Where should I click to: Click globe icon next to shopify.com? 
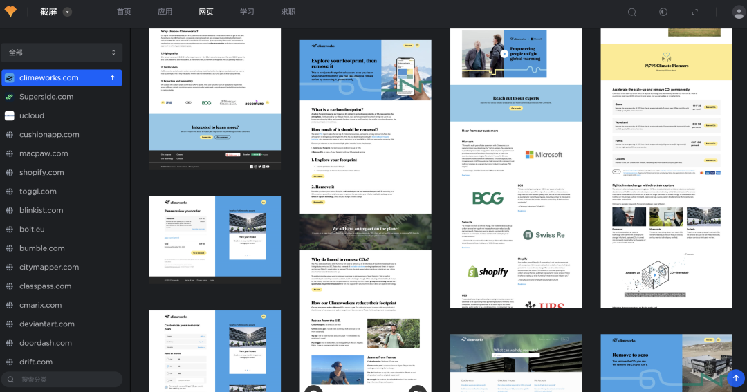10,172
